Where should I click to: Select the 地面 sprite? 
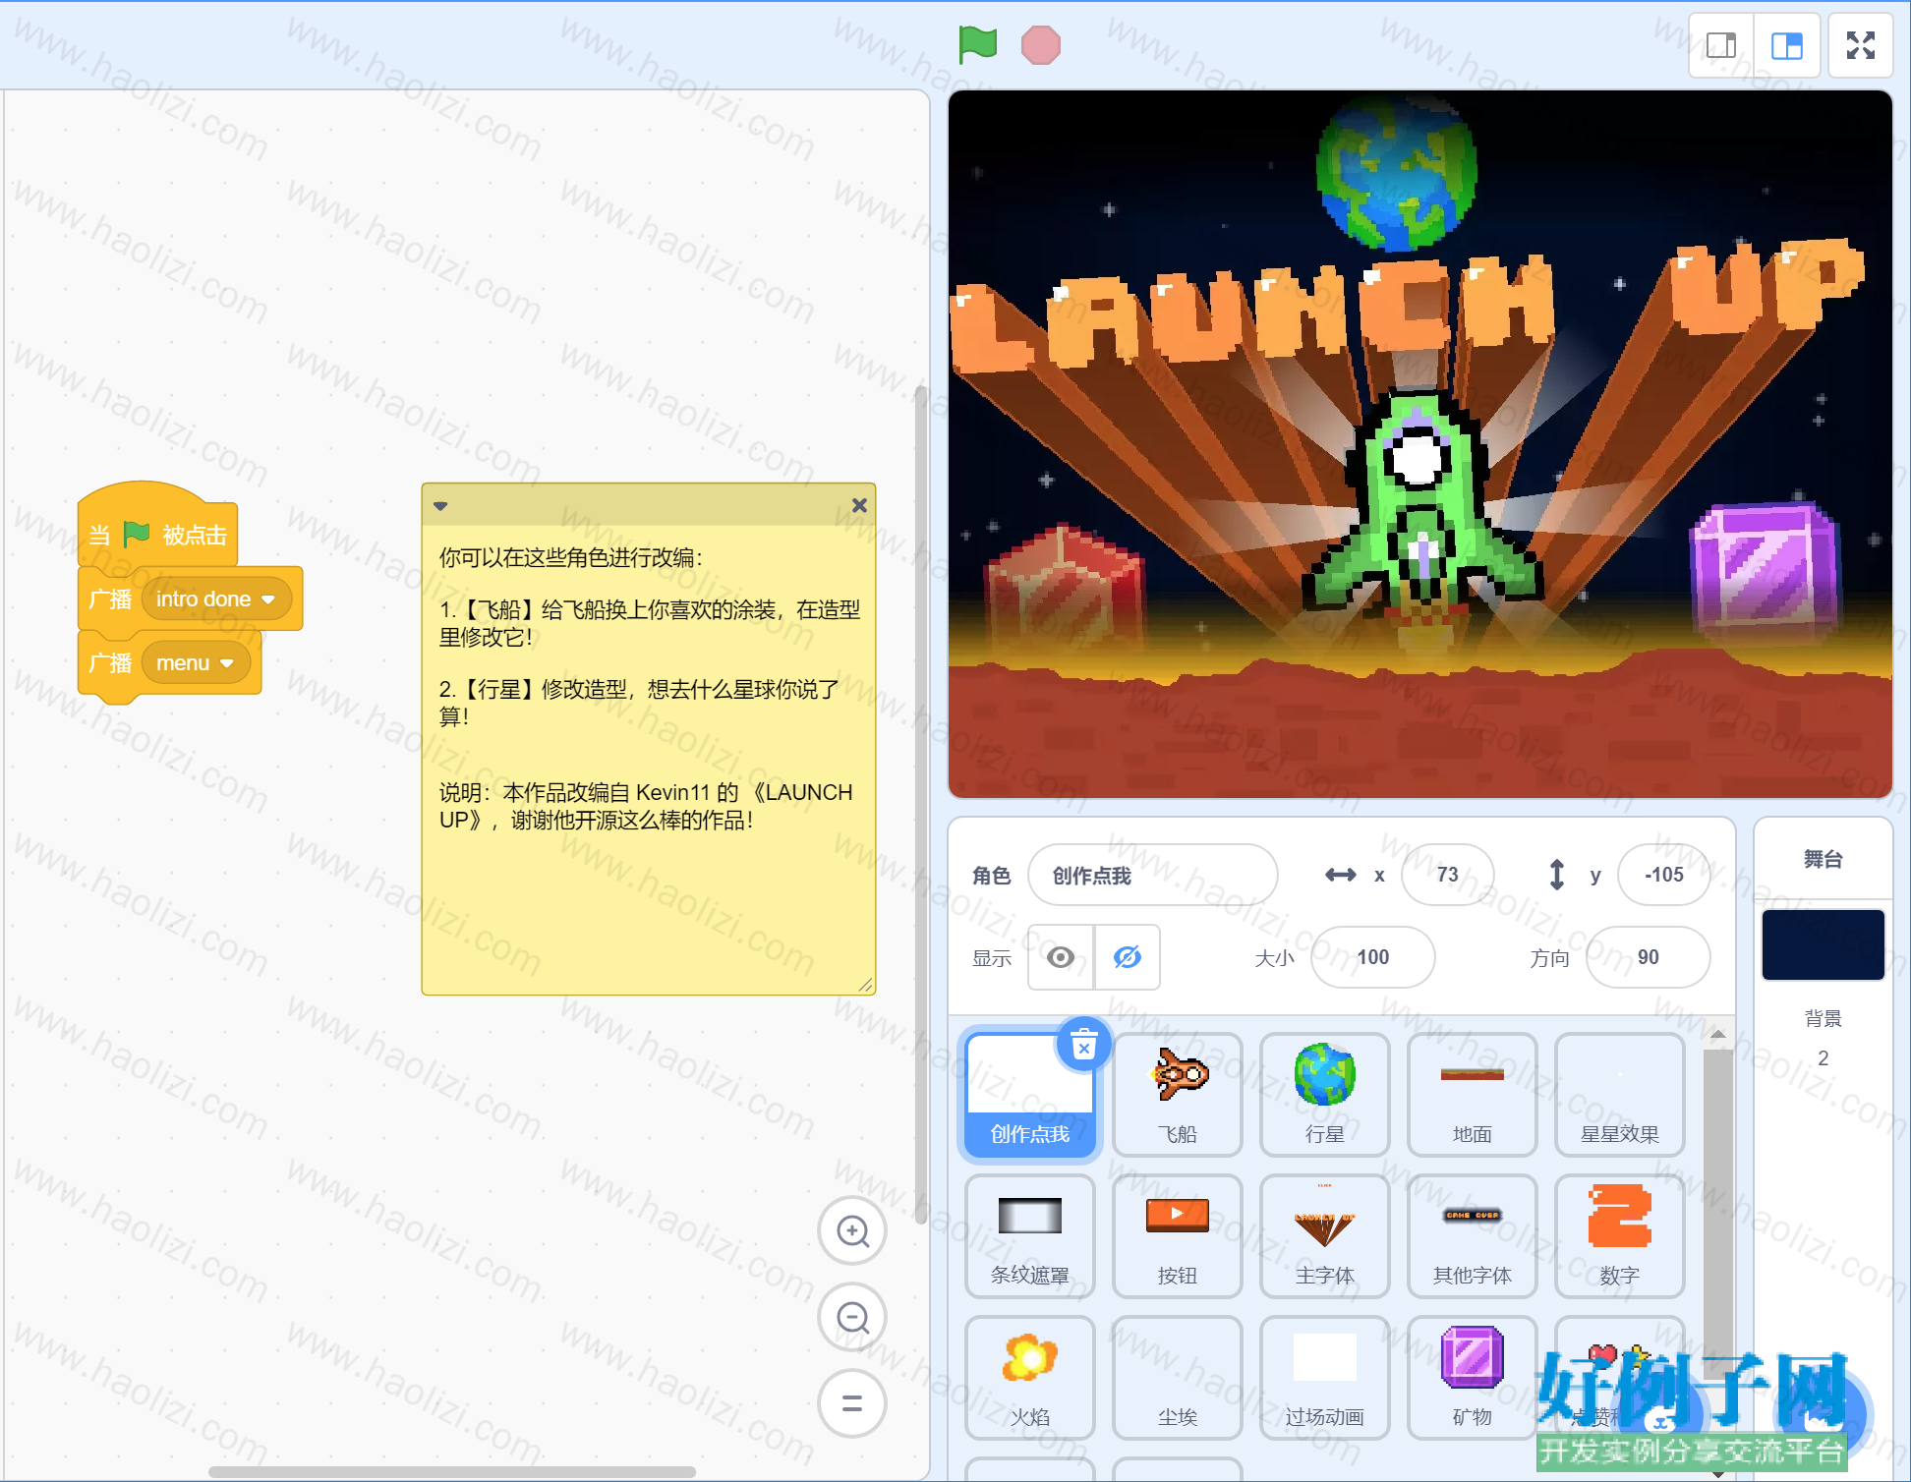coord(1473,1095)
